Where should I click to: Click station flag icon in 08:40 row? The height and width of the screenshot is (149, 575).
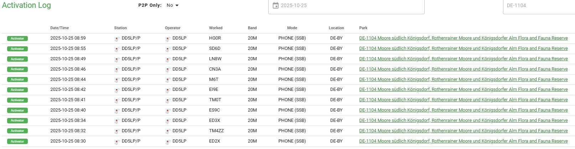click(x=116, y=111)
